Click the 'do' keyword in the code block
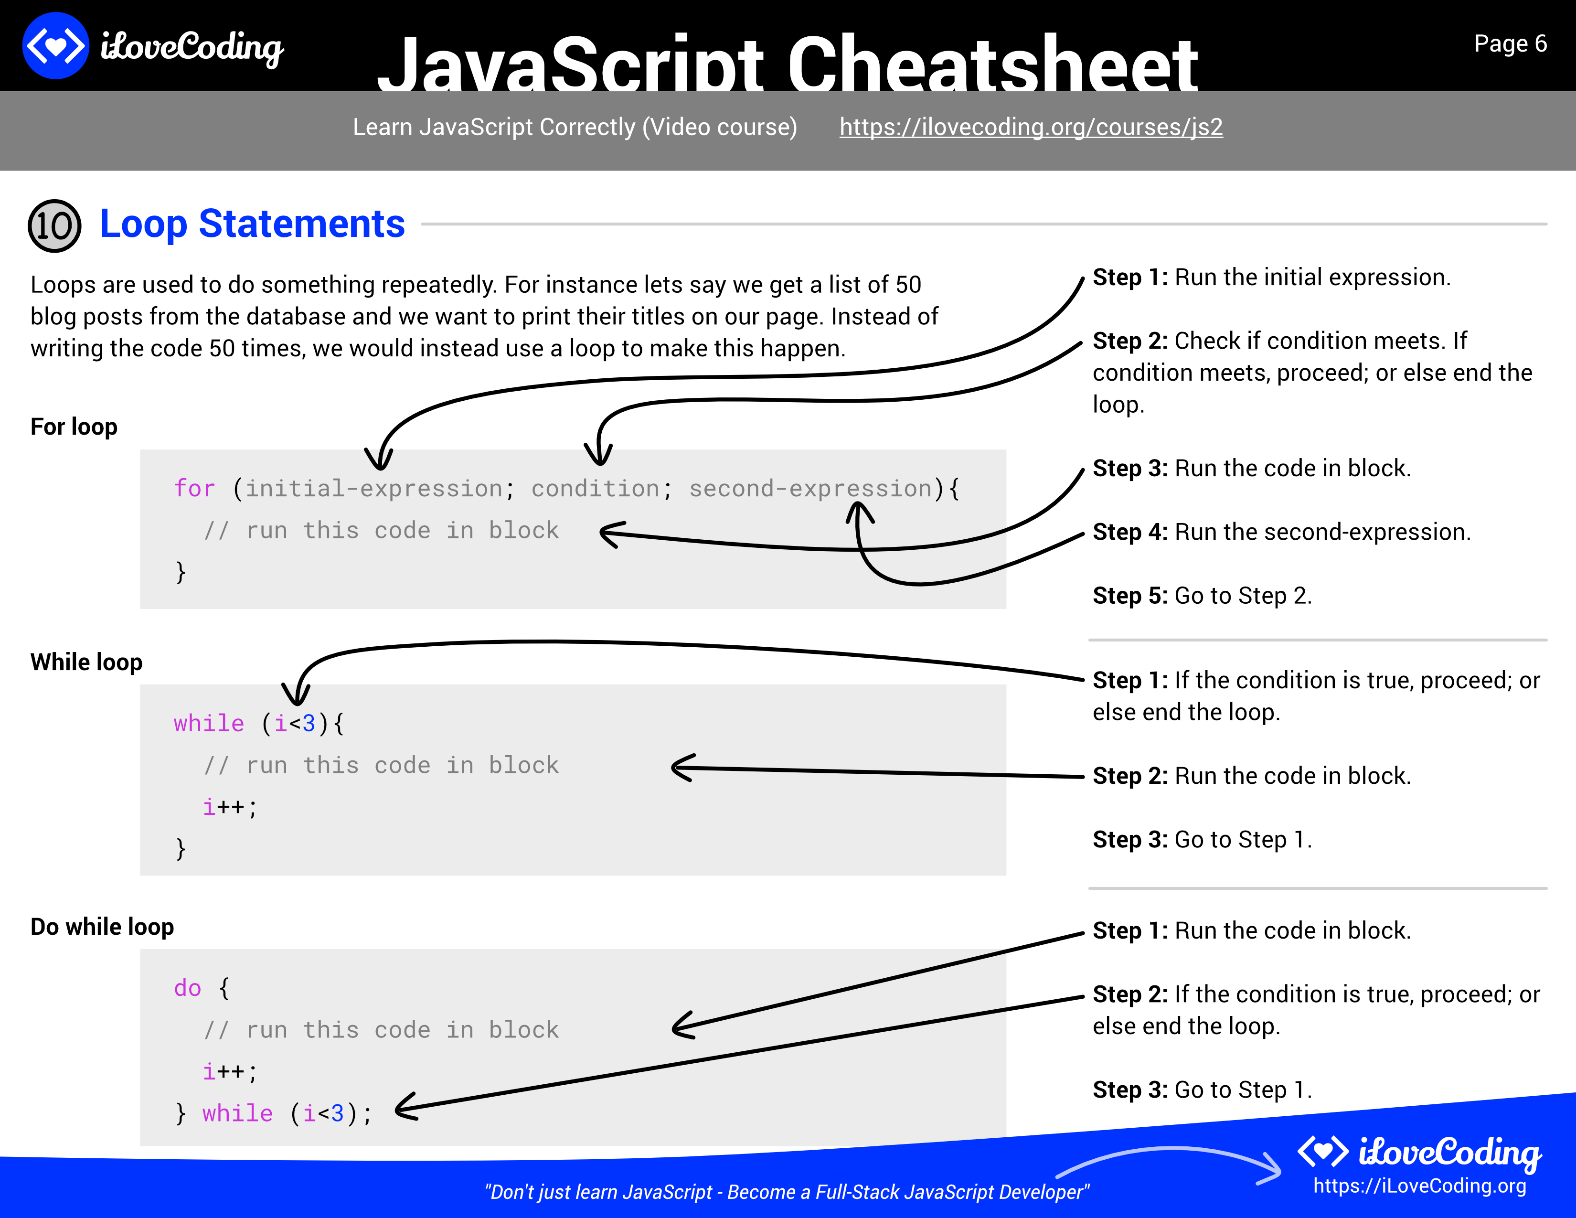 [188, 988]
